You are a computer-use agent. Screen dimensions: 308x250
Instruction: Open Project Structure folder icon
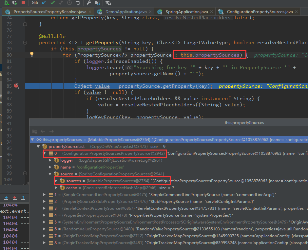click(x=97, y=3)
